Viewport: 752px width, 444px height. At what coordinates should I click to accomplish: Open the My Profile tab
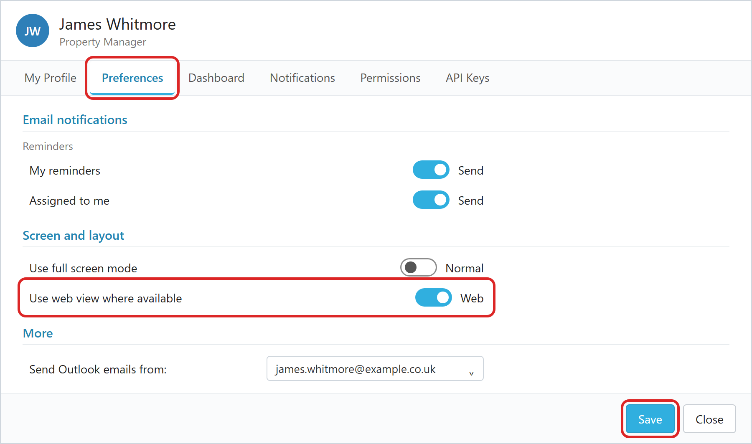tap(51, 78)
